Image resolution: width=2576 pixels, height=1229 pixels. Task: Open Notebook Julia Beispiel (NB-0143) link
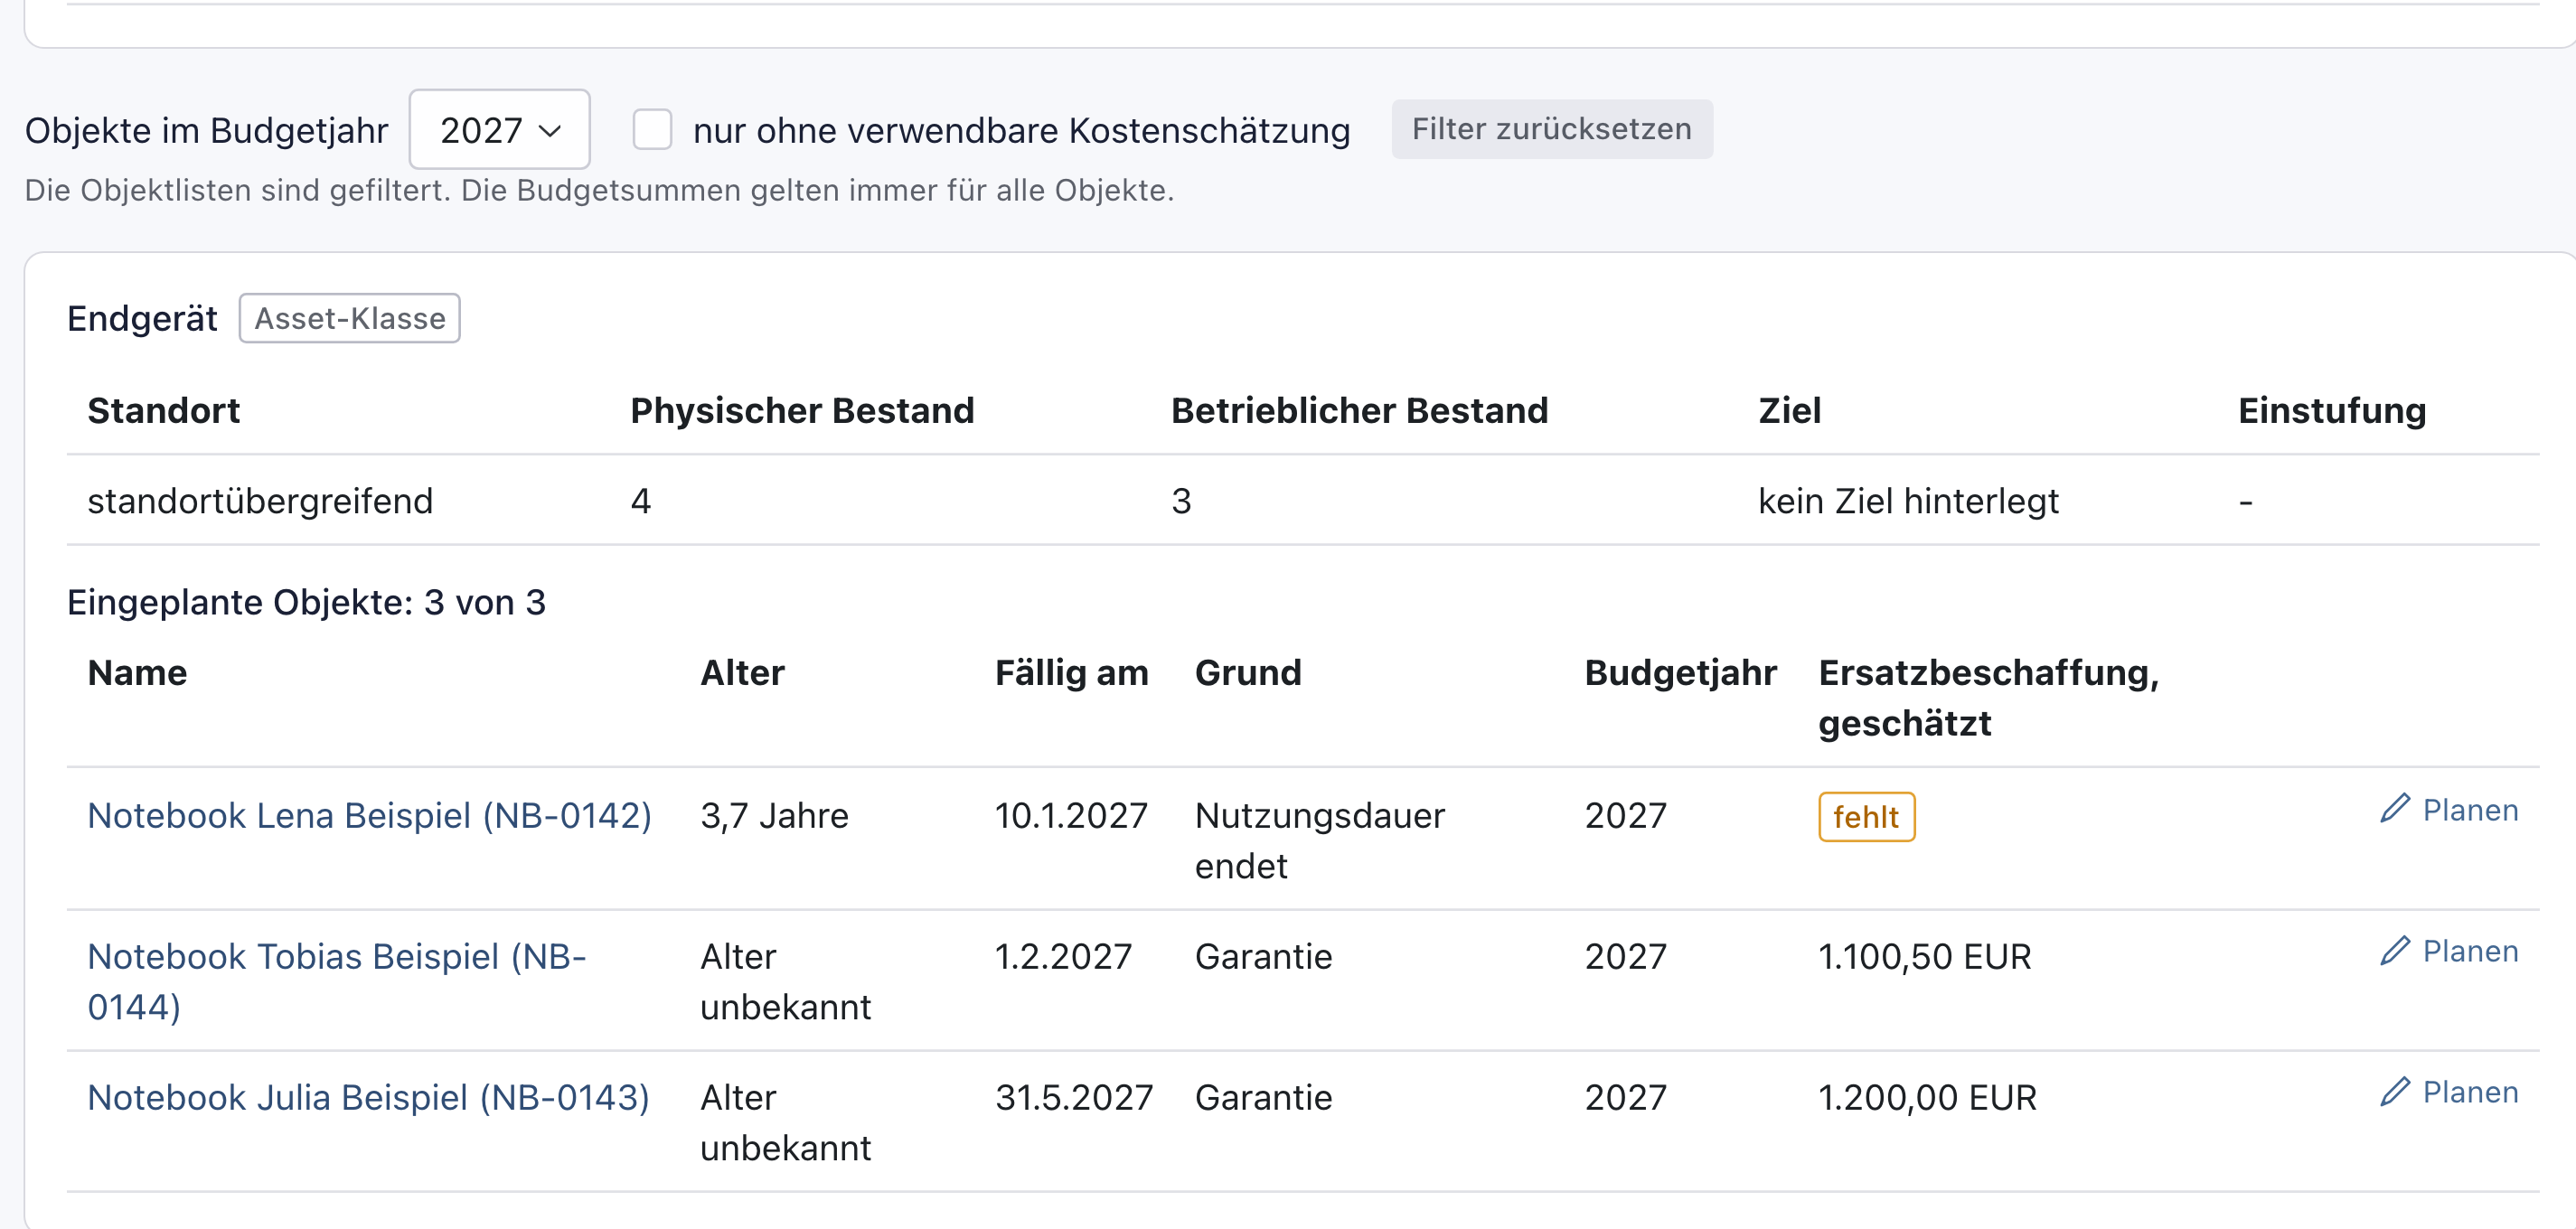point(368,1098)
